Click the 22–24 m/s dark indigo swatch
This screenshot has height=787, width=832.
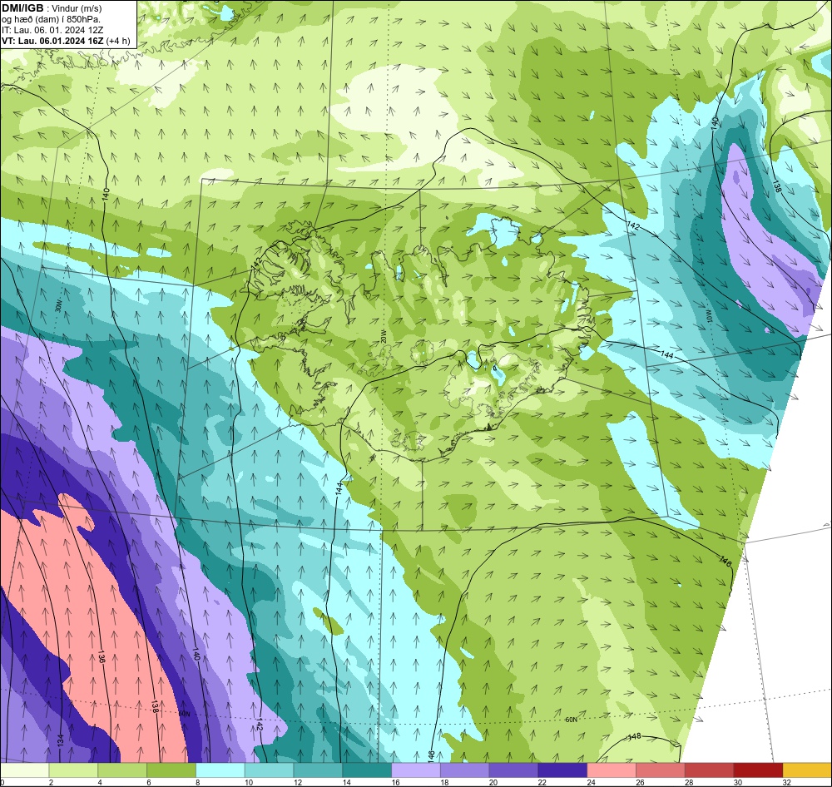tap(562, 770)
